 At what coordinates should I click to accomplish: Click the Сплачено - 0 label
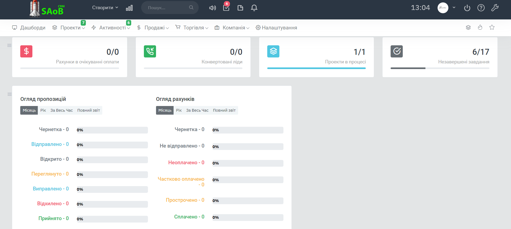coord(189,217)
